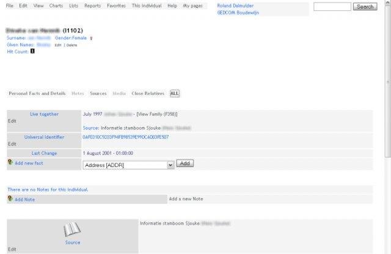Click the Add new fact link
391x254 pixels.
tap(29, 163)
